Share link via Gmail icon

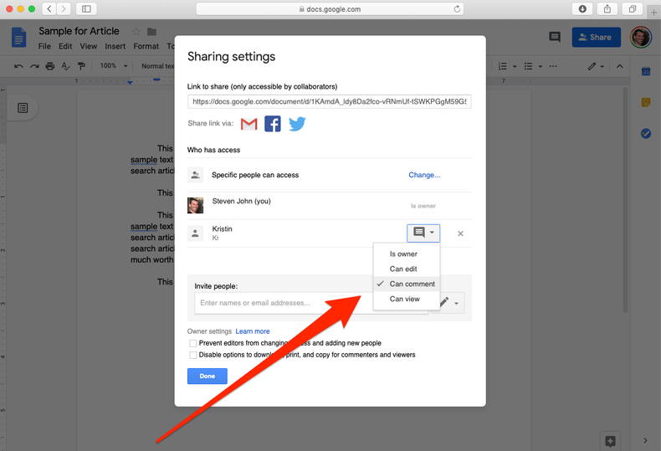[249, 124]
